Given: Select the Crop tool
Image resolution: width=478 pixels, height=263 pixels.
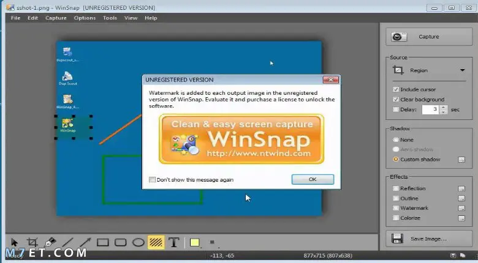Looking at the screenshot, I should [32, 243].
